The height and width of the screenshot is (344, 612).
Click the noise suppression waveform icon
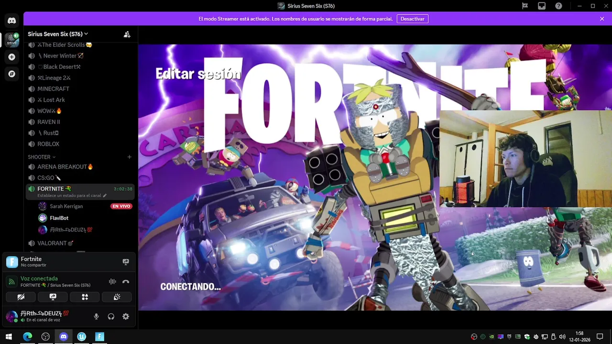tap(112, 281)
